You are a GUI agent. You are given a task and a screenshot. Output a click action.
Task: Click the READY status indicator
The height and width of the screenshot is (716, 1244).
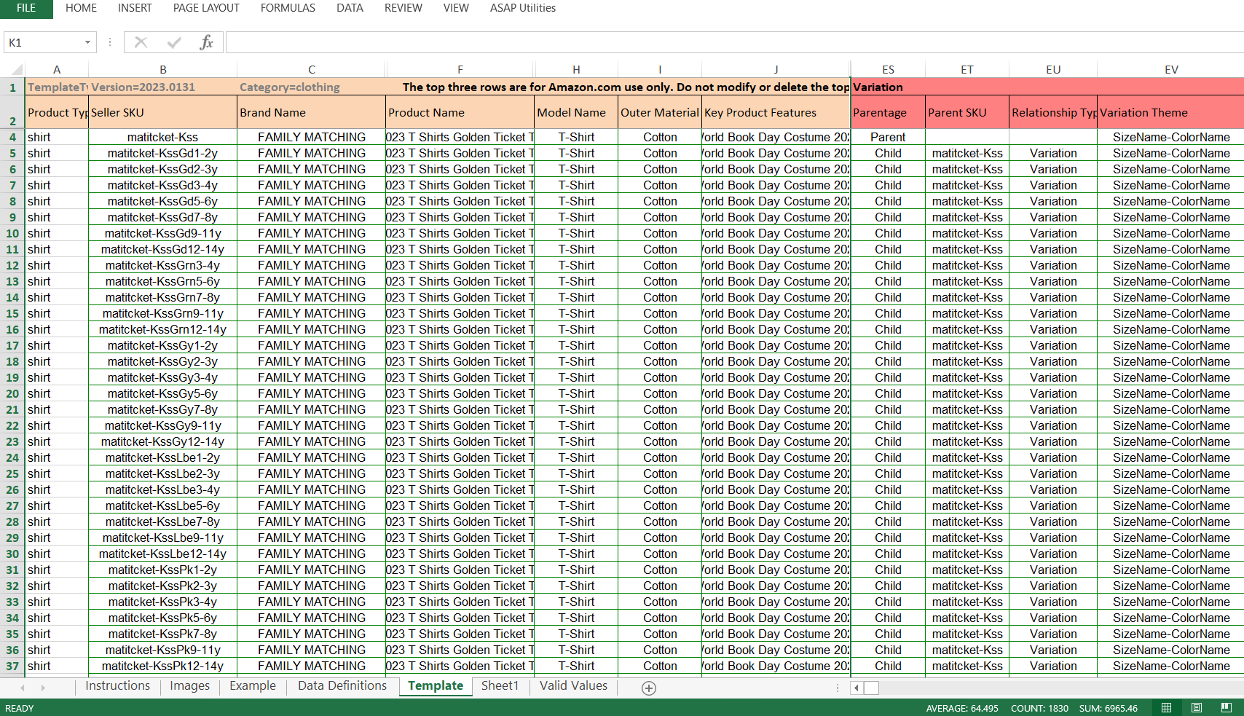[x=20, y=708]
